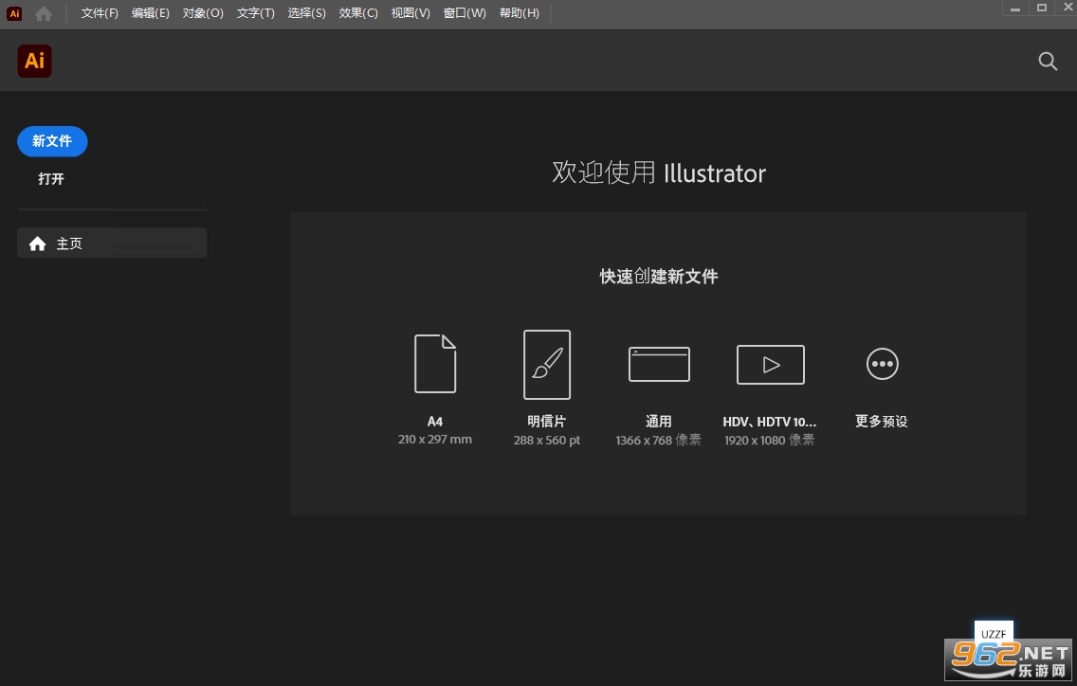The height and width of the screenshot is (686, 1077).
Task: Click the 打开 button
Action: (51, 179)
